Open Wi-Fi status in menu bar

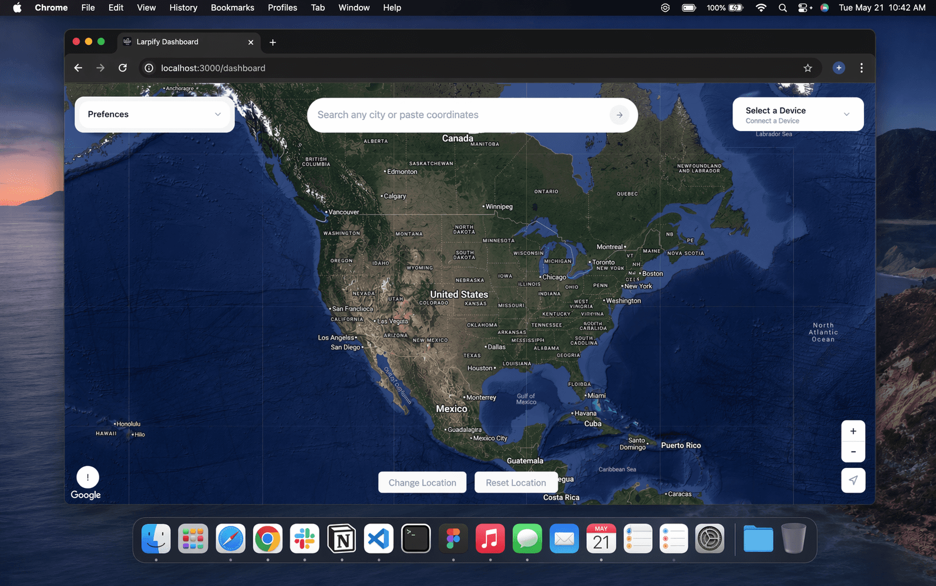coord(761,8)
